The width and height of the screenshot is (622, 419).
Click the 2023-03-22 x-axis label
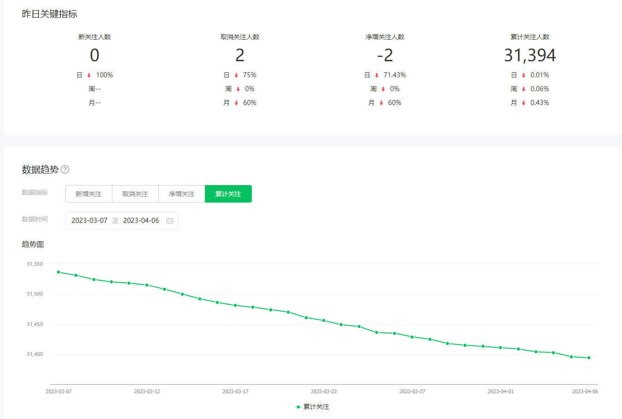pos(324,391)
